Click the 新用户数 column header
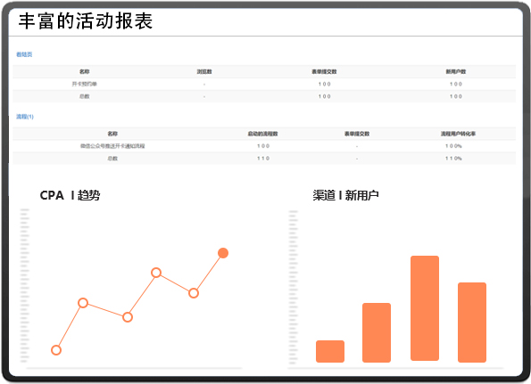The height and width of the screenshot is (384, 531). point(456,71)
